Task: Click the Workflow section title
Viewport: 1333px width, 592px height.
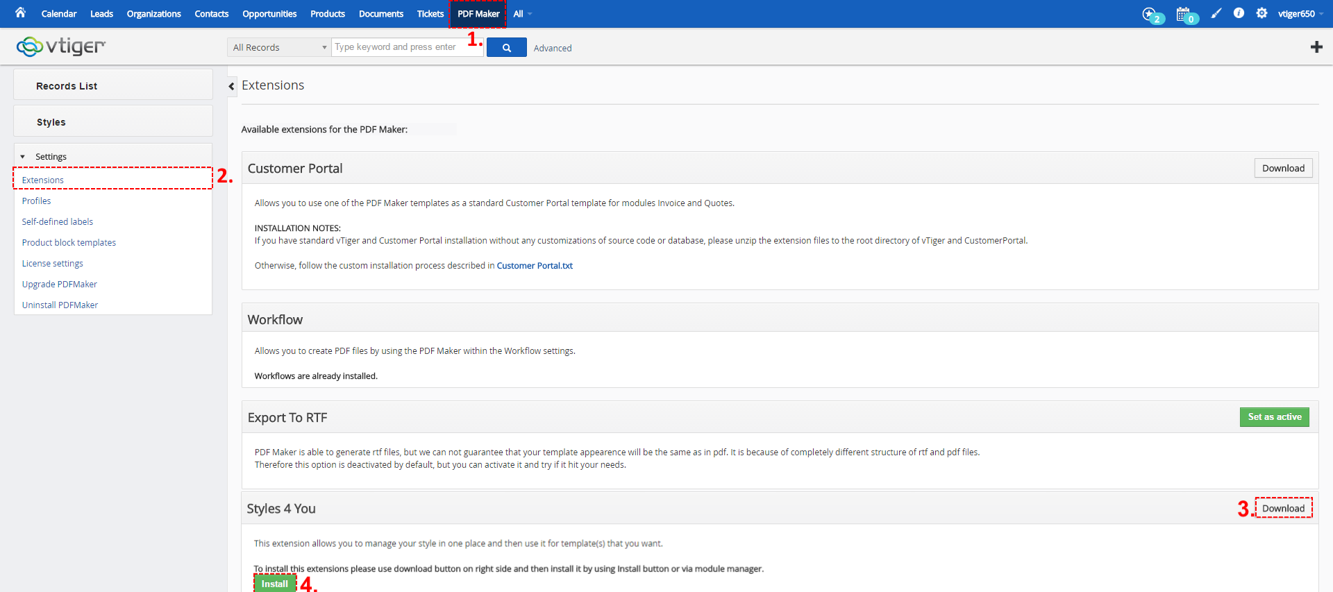Action: coord(275,320)
